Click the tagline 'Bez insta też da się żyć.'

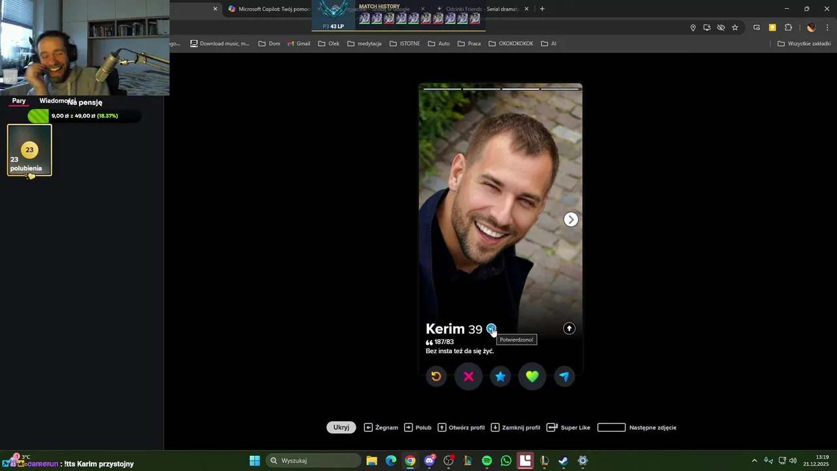click(x=460, y=351)
